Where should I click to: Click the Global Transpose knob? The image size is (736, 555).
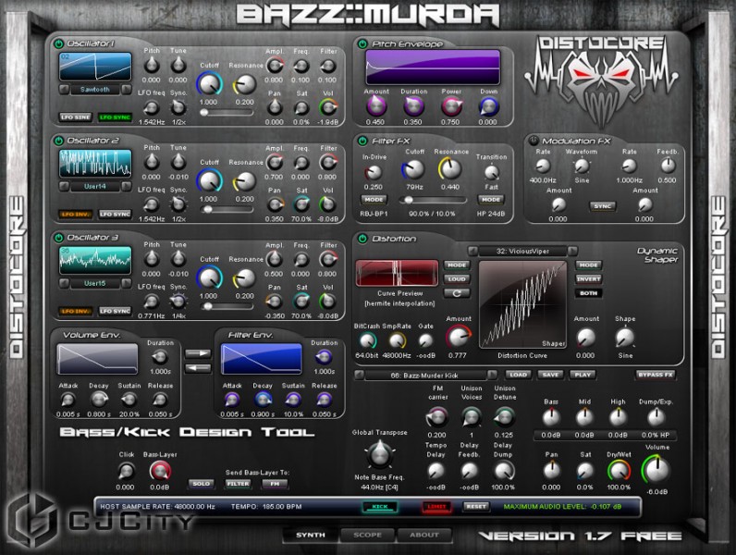pyautogui.click(x=379, y=454)
